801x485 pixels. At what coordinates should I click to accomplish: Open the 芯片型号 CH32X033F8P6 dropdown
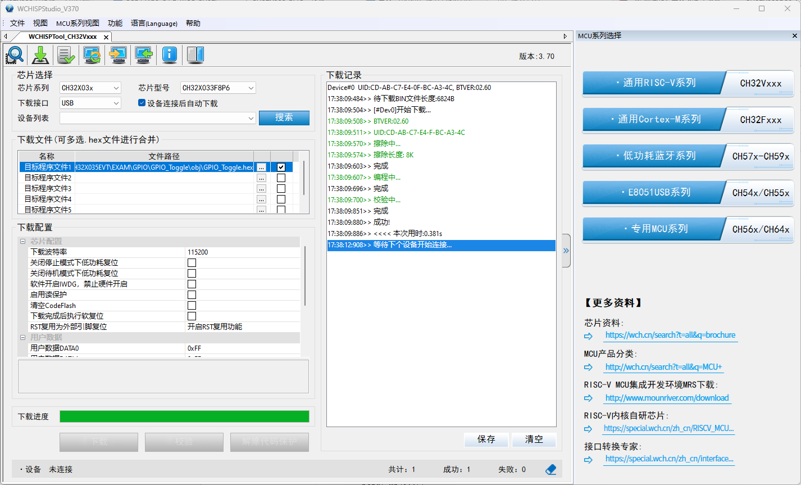pos(218,88)
